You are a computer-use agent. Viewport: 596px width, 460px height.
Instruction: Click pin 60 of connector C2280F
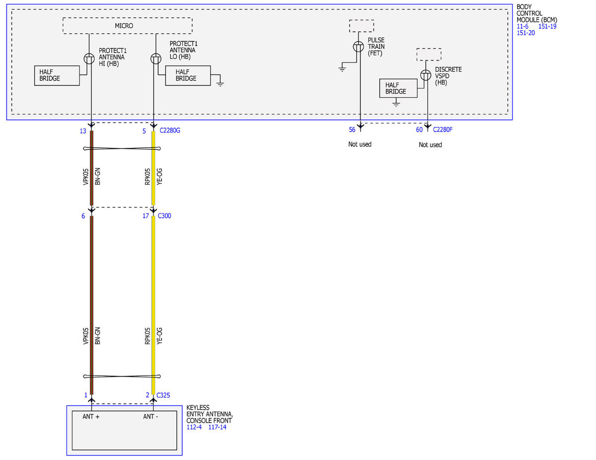click(420, 130)
